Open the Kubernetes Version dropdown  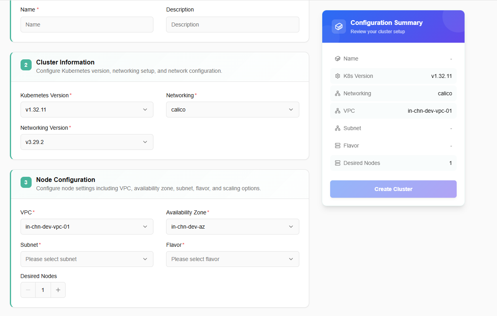coord(87,110)
